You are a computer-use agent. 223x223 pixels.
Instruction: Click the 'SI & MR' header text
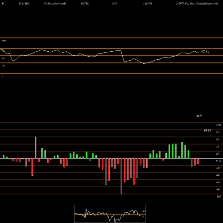(x=24, y=4)
